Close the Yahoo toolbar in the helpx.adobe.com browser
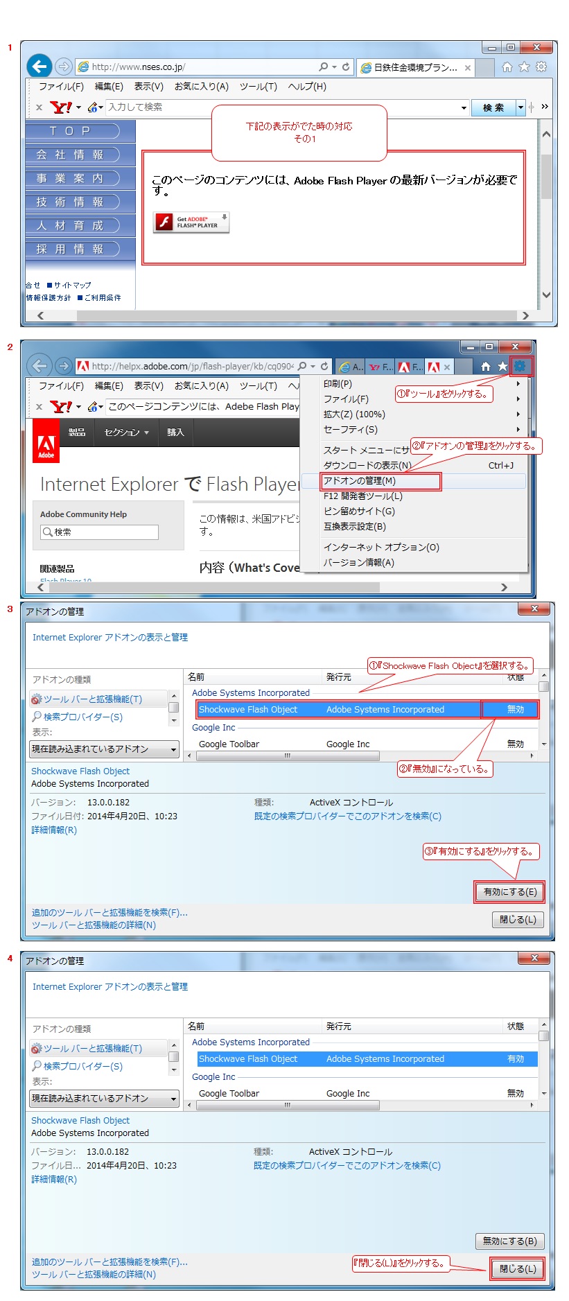This screenshot has width=569, height=1301. pos(39,407)
